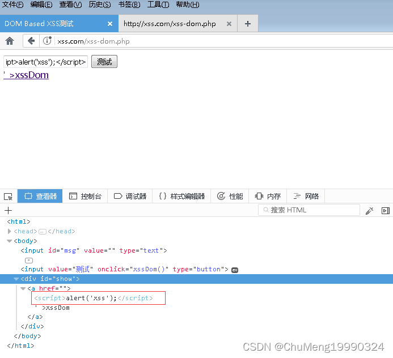Switch to 查看器 inspector panel
This screenshot has height=358, width=393.
40,196
